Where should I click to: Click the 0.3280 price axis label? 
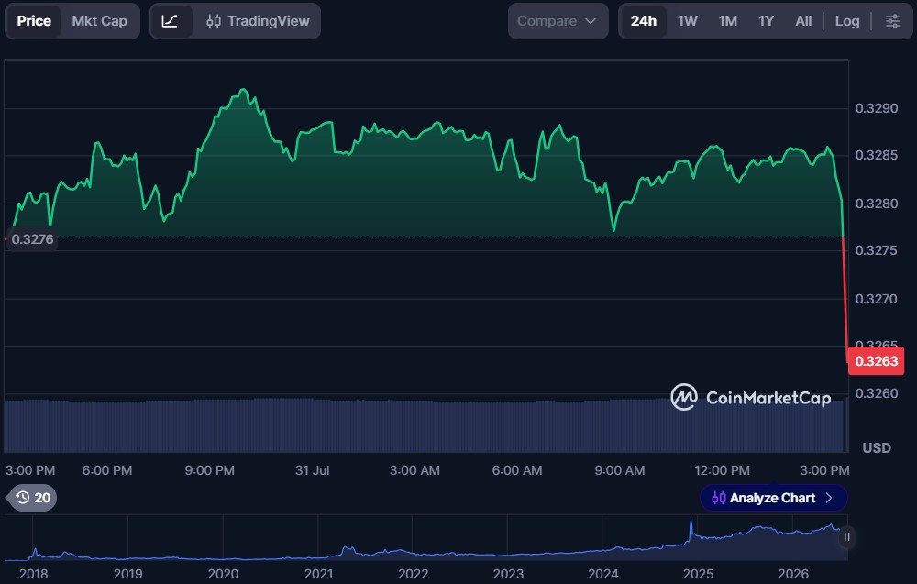click(876, 204)
